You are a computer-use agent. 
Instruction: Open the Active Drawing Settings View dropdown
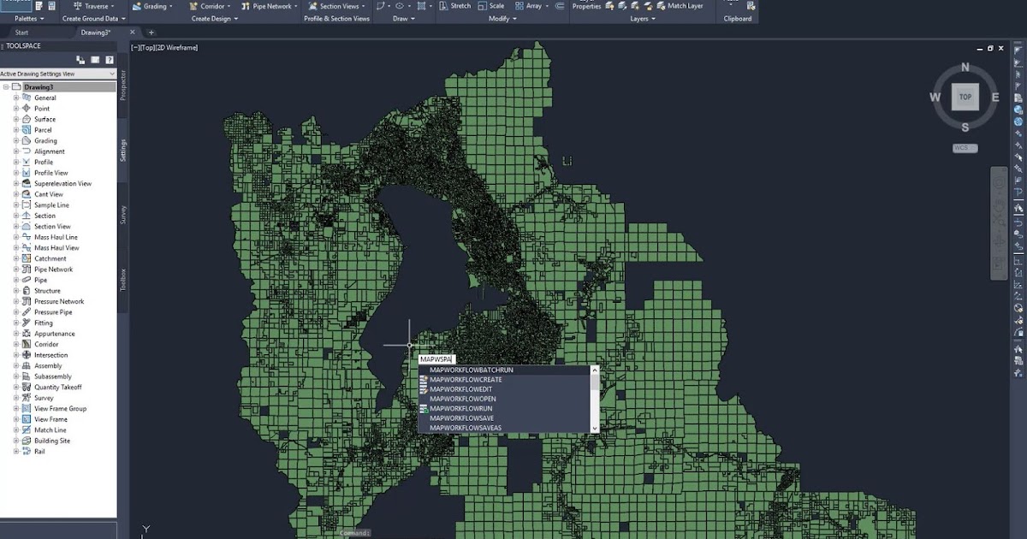(112, 74)
